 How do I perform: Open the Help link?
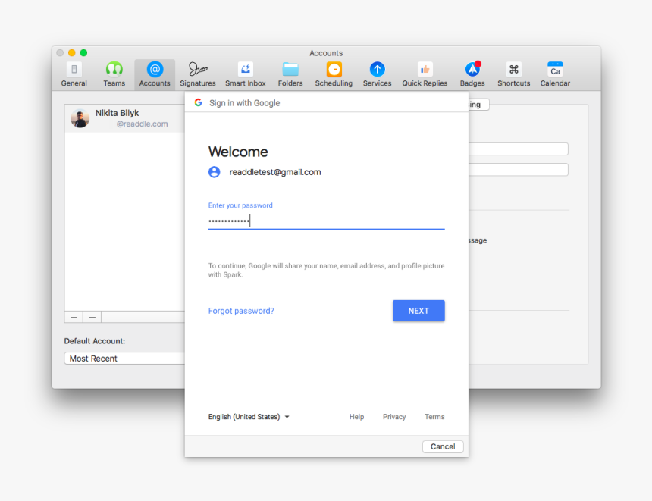tap(357, 417)
